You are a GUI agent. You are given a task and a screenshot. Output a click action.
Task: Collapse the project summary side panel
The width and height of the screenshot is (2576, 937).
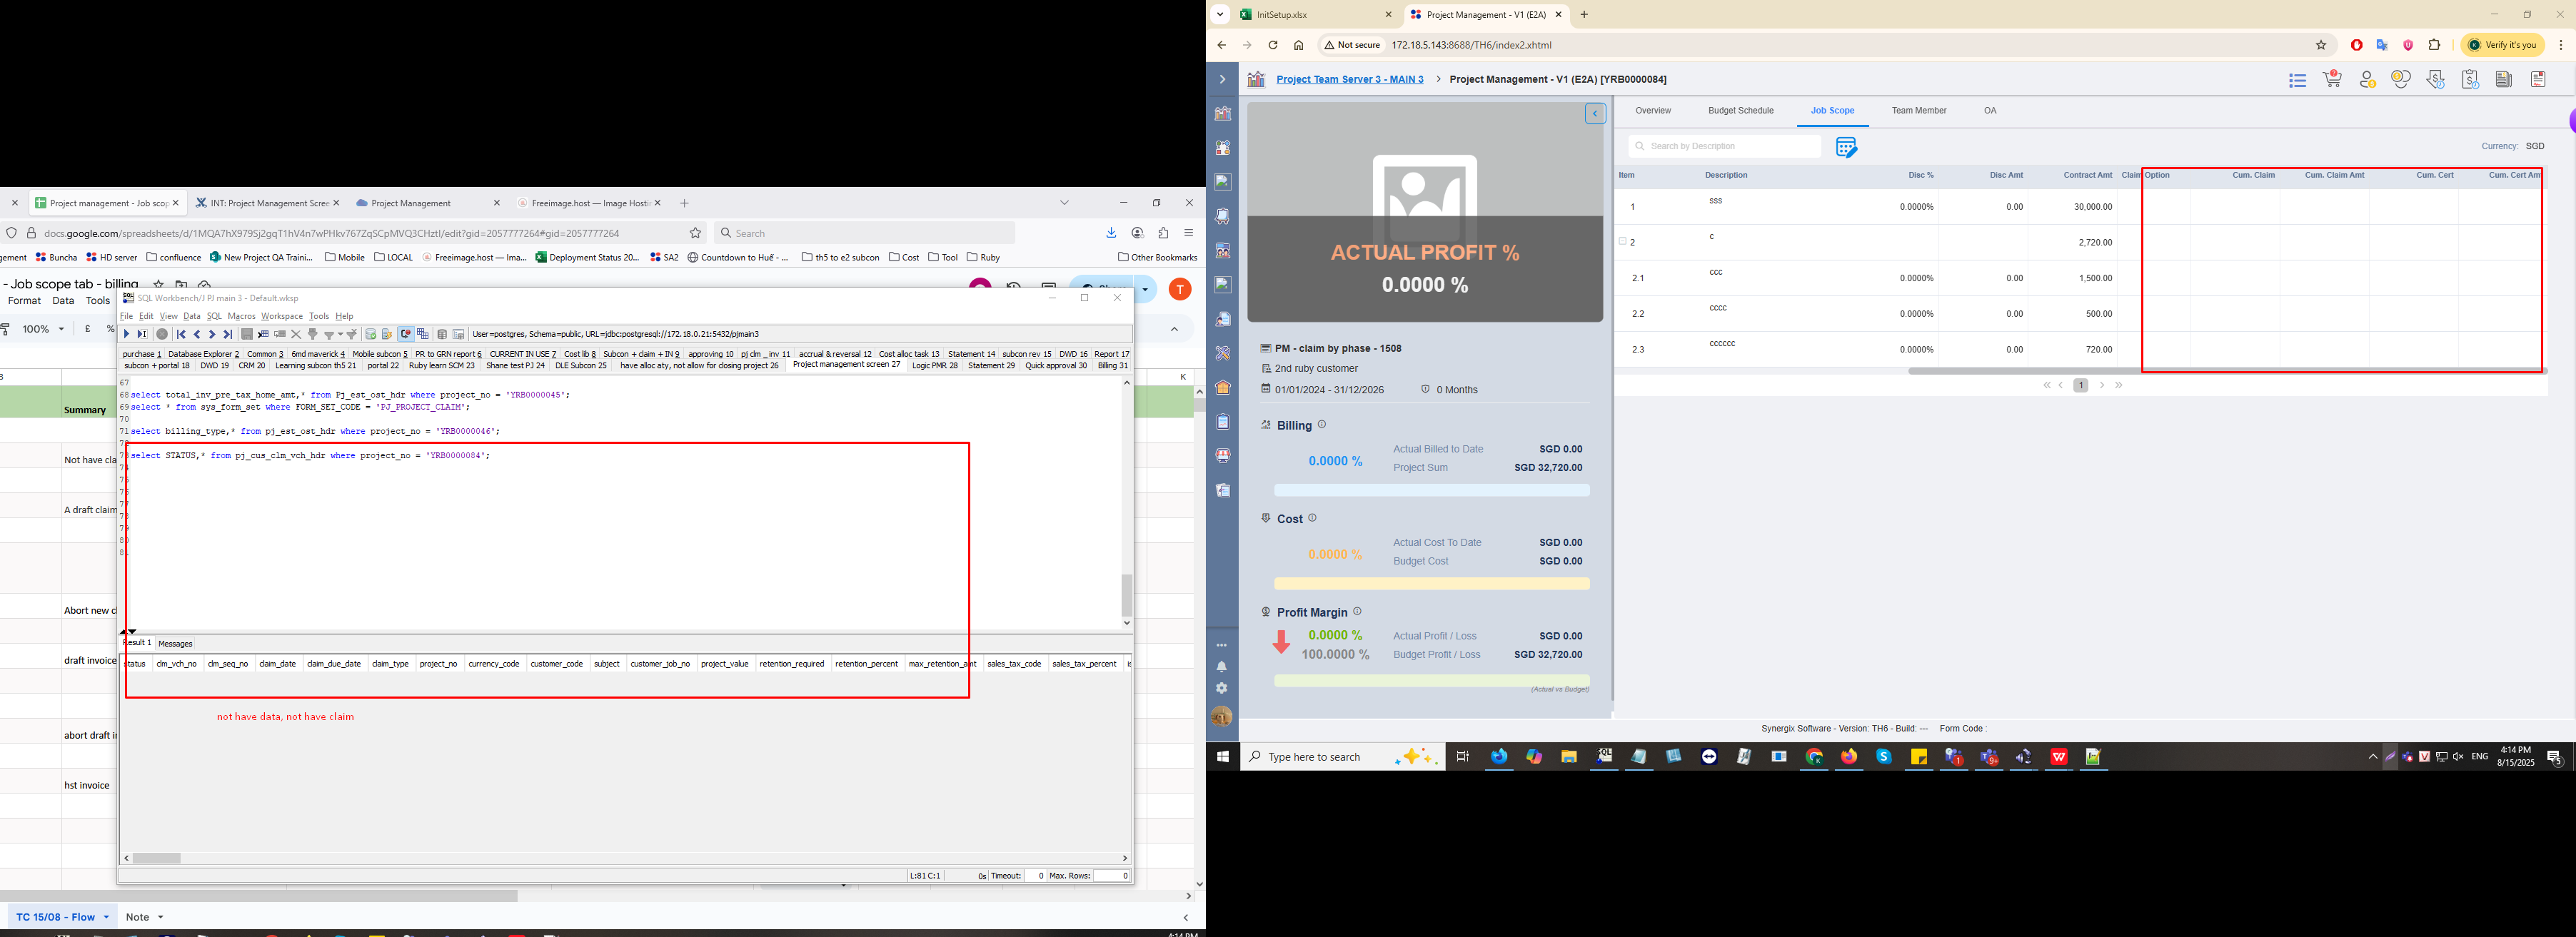pos(1595,114)
